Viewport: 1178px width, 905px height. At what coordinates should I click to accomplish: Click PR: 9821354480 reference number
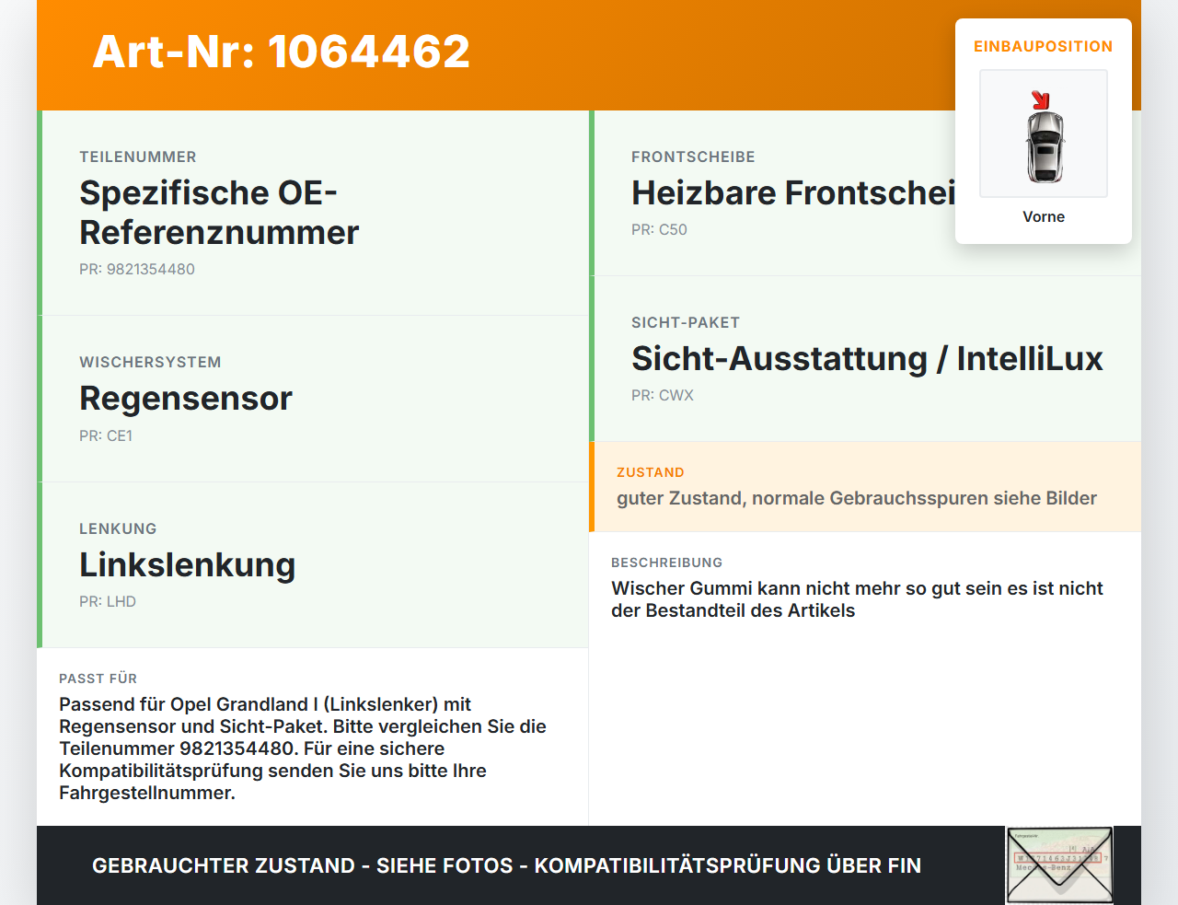click(x=137, y=269)
